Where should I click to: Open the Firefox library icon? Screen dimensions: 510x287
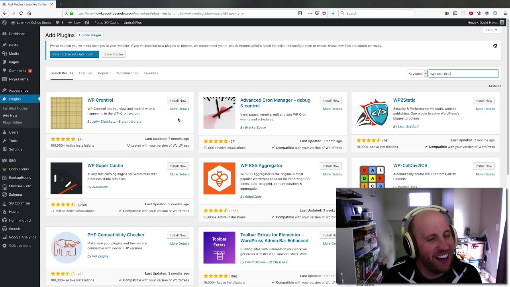point(447,13)
